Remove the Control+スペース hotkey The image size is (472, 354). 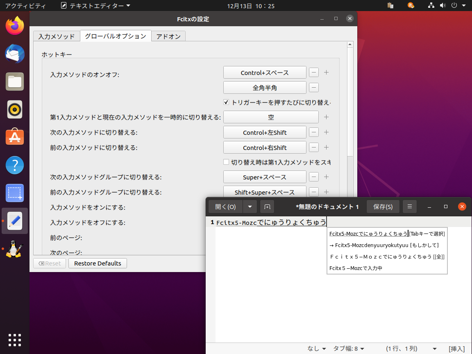(x=314, y=73)
